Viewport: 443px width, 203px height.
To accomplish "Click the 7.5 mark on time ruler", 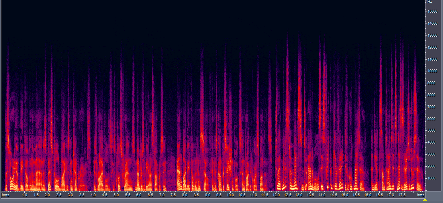I will pyautogui.click(x=173, y=195).
